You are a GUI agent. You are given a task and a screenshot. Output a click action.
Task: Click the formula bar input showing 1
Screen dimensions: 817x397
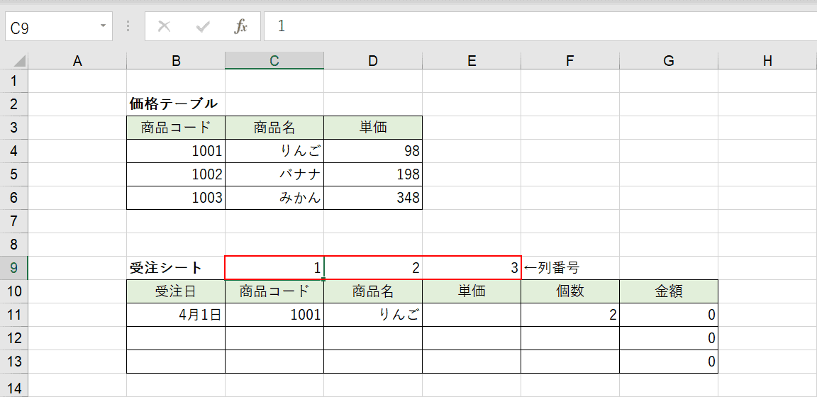tap(540, 26)
